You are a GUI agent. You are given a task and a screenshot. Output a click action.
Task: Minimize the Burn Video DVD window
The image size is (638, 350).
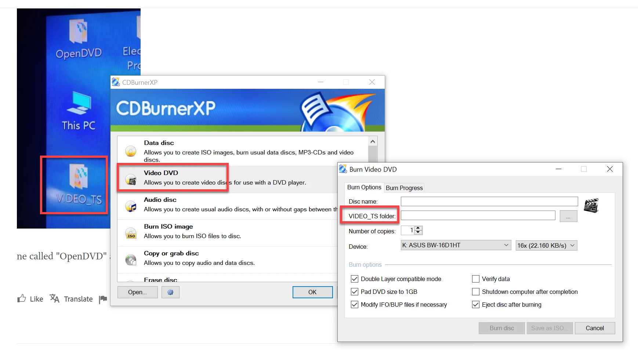tap(558, 169)
